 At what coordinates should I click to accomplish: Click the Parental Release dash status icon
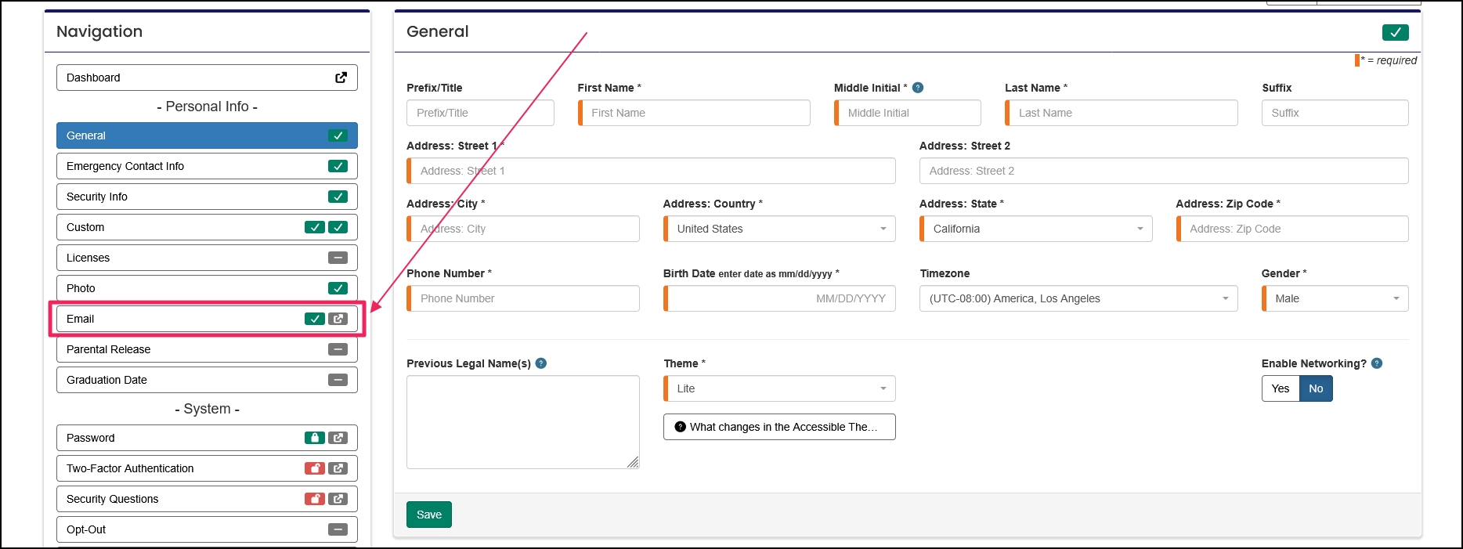pos(338,349)
